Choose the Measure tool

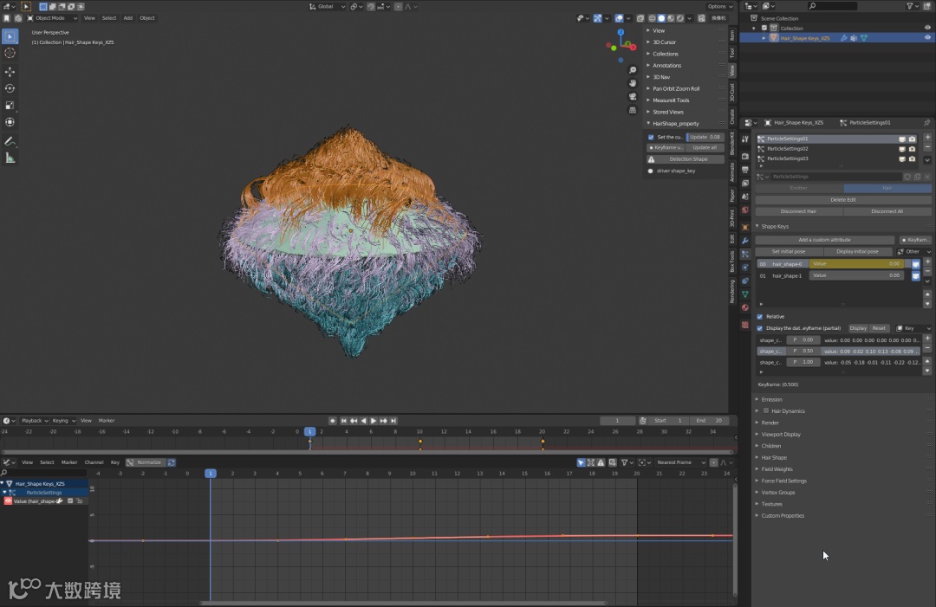click(10, 158)
